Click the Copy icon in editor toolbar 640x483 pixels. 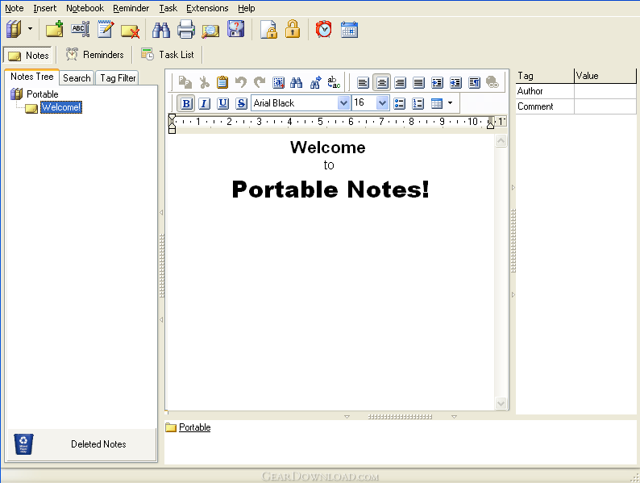[185, 82]
